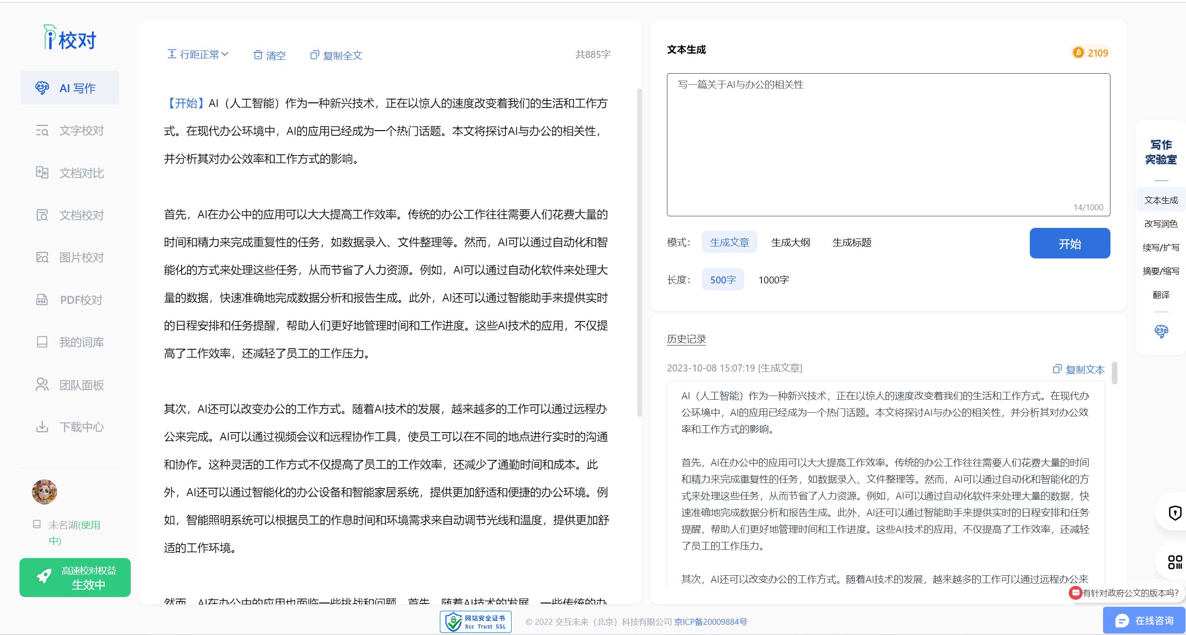Screen dimensions: 1186x635
Task: Click the 复制全文 copy icon
Action: click(x=314, y=55)
